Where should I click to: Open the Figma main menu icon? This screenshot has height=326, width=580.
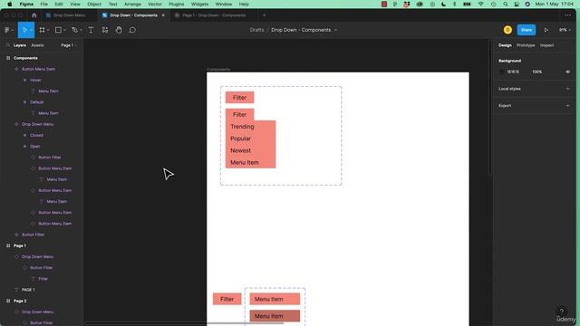coord(7,30)
